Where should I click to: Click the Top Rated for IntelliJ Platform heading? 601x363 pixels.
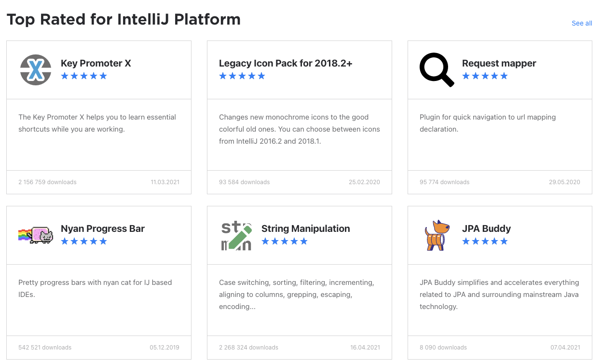coord(123,20)
